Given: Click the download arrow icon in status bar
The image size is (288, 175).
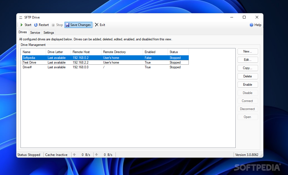Looking at the screenshot, I should pyautogui.click(x=96, y=155).
